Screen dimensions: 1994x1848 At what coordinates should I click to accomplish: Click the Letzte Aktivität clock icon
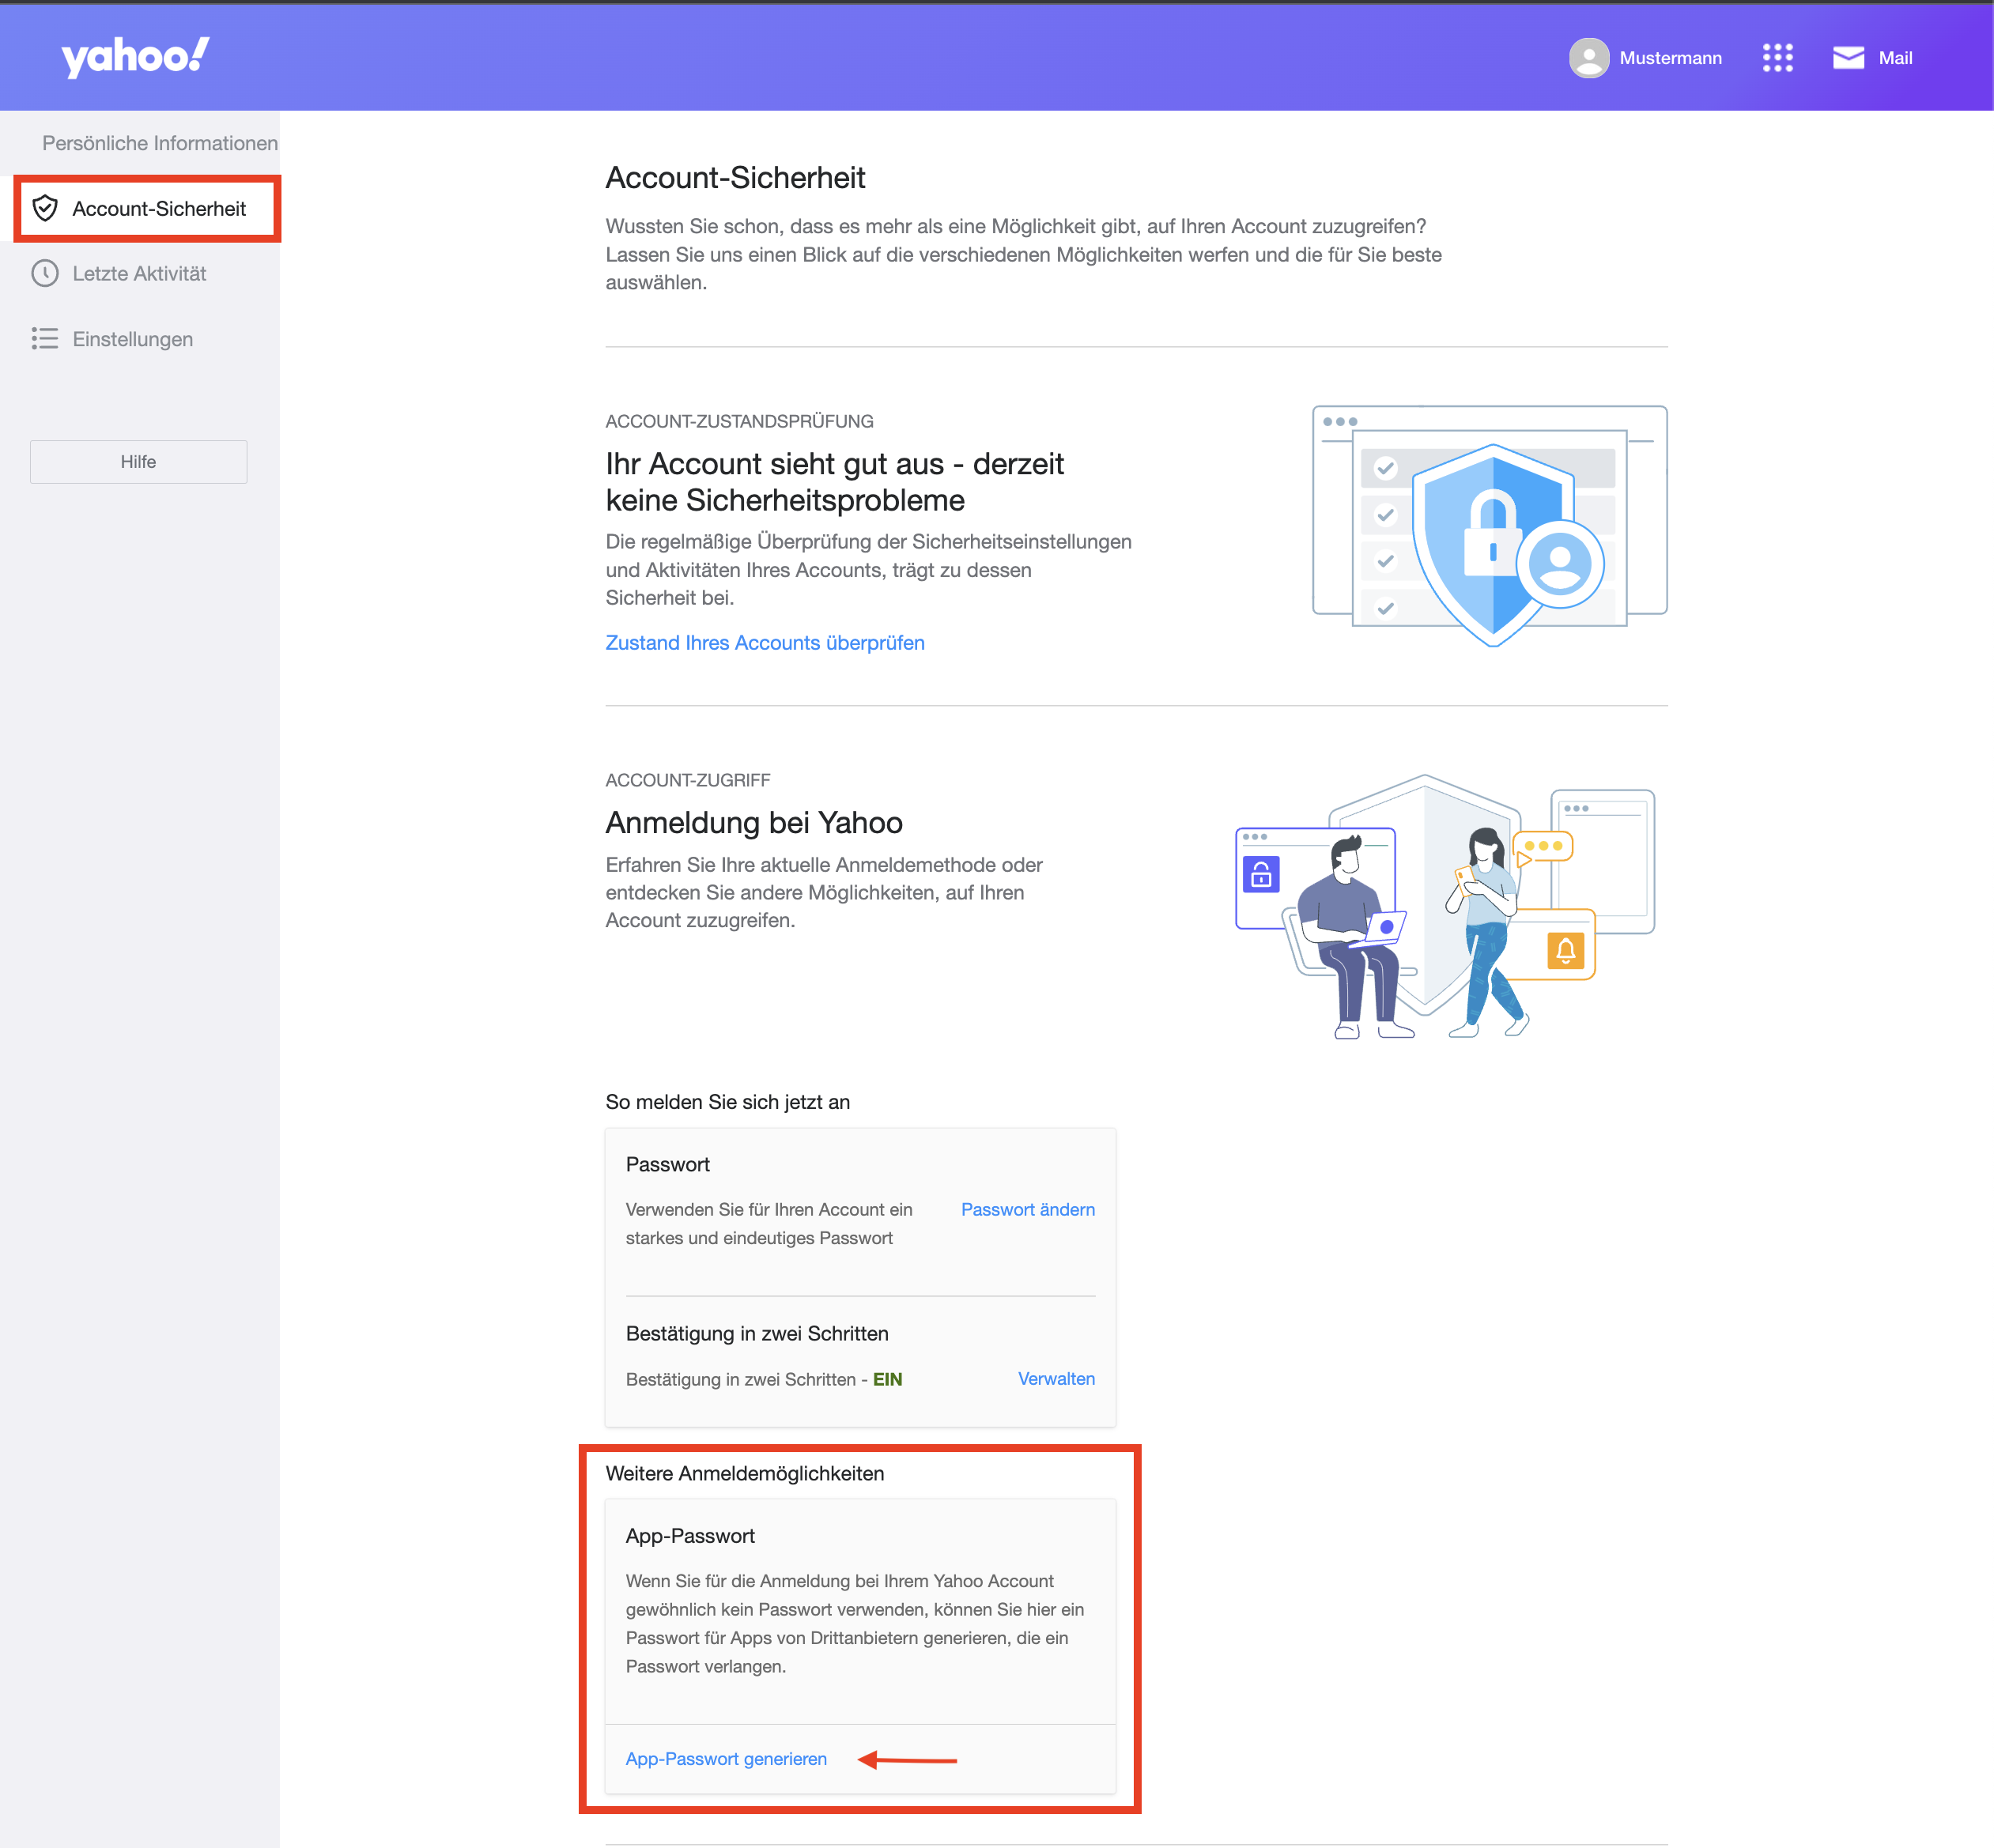[45, 273]
